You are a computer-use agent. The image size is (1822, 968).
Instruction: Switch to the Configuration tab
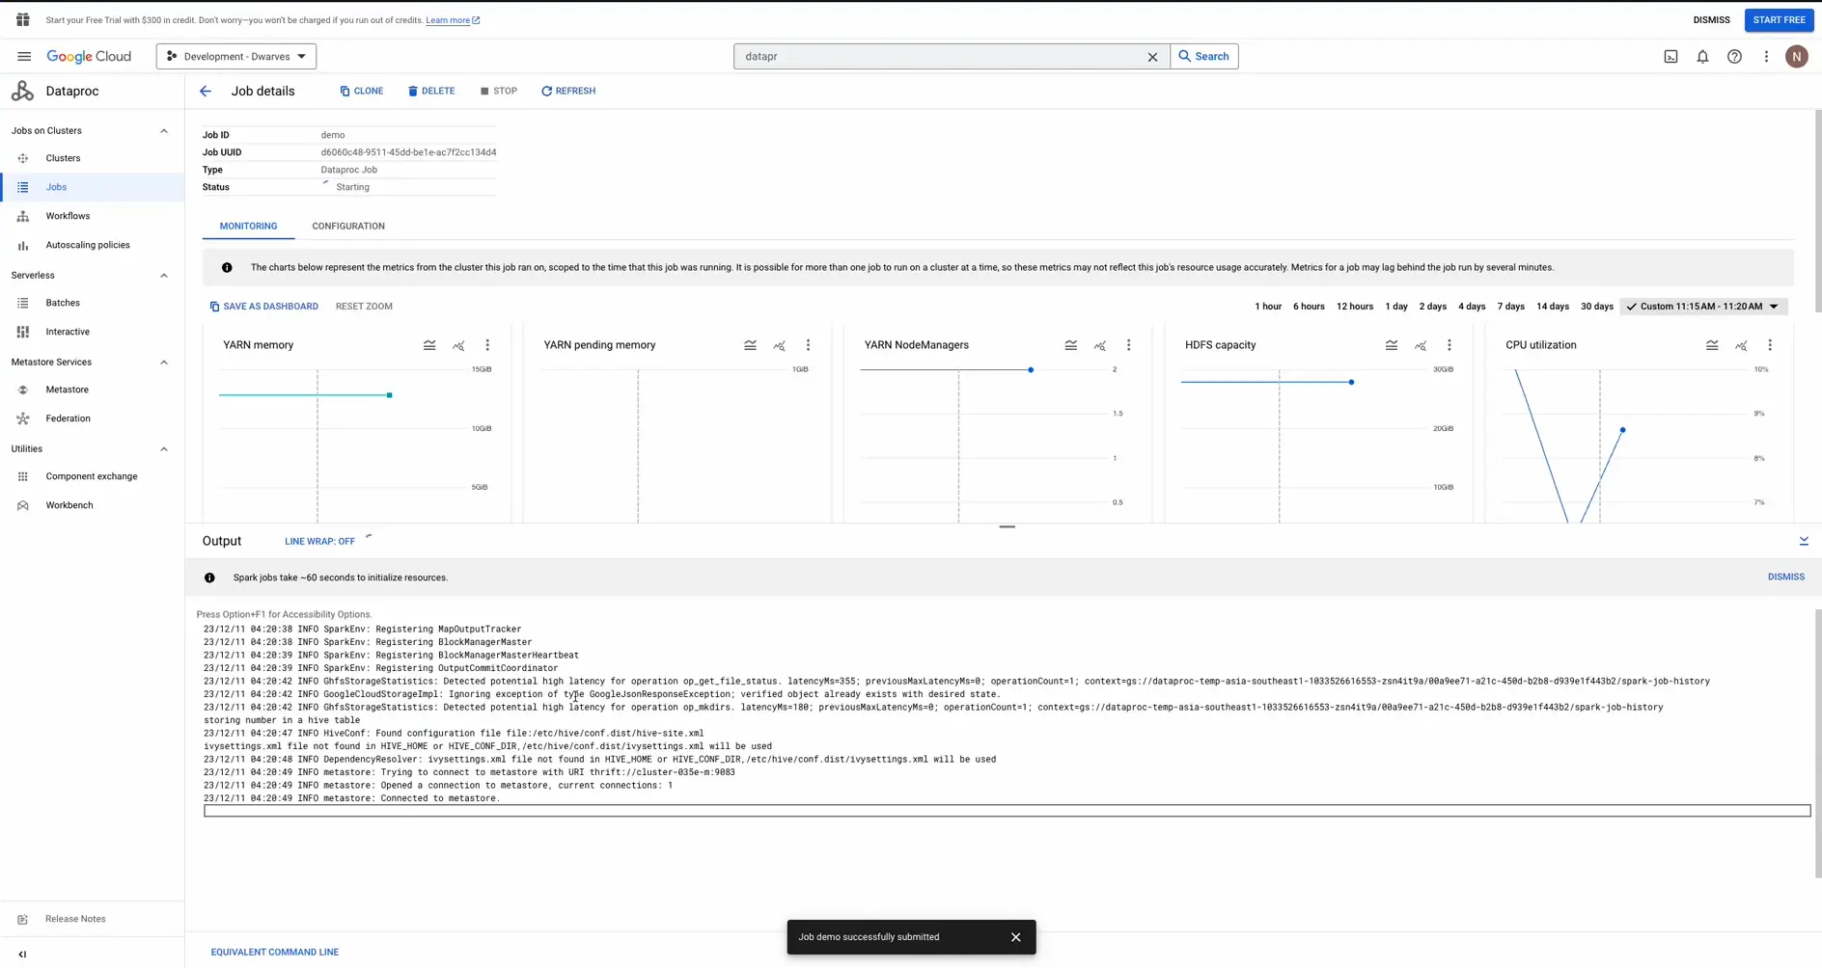click(x=348, y=227)
